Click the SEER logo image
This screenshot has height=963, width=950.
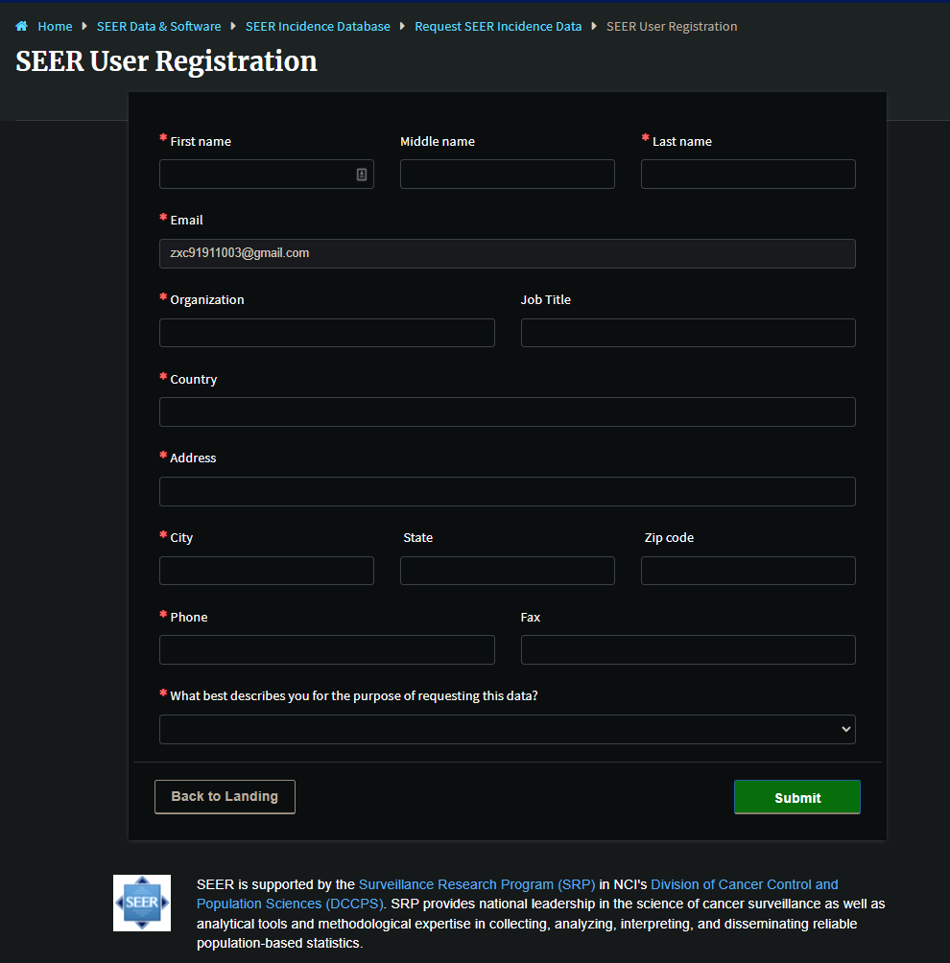point(142,903)
